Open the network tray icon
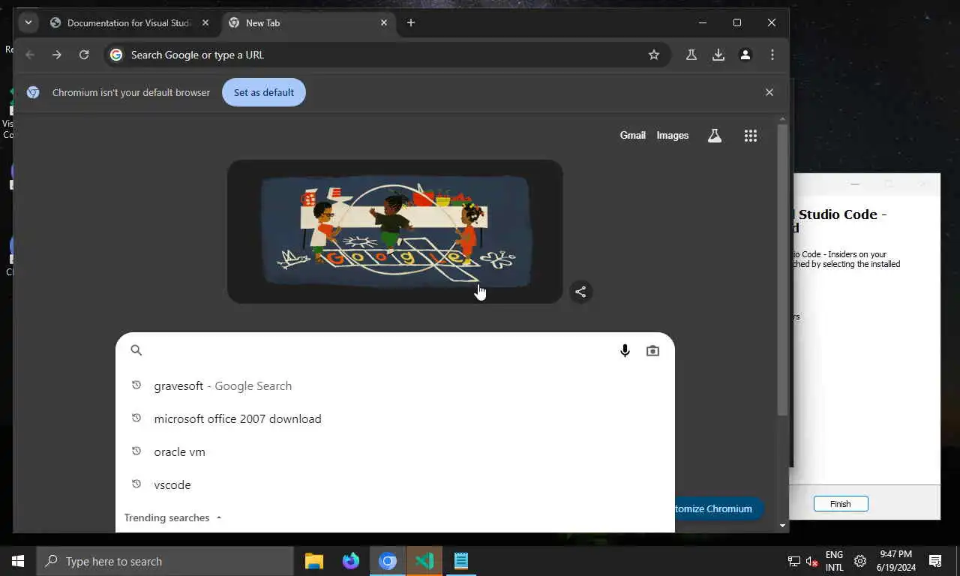 click(793, 561)
